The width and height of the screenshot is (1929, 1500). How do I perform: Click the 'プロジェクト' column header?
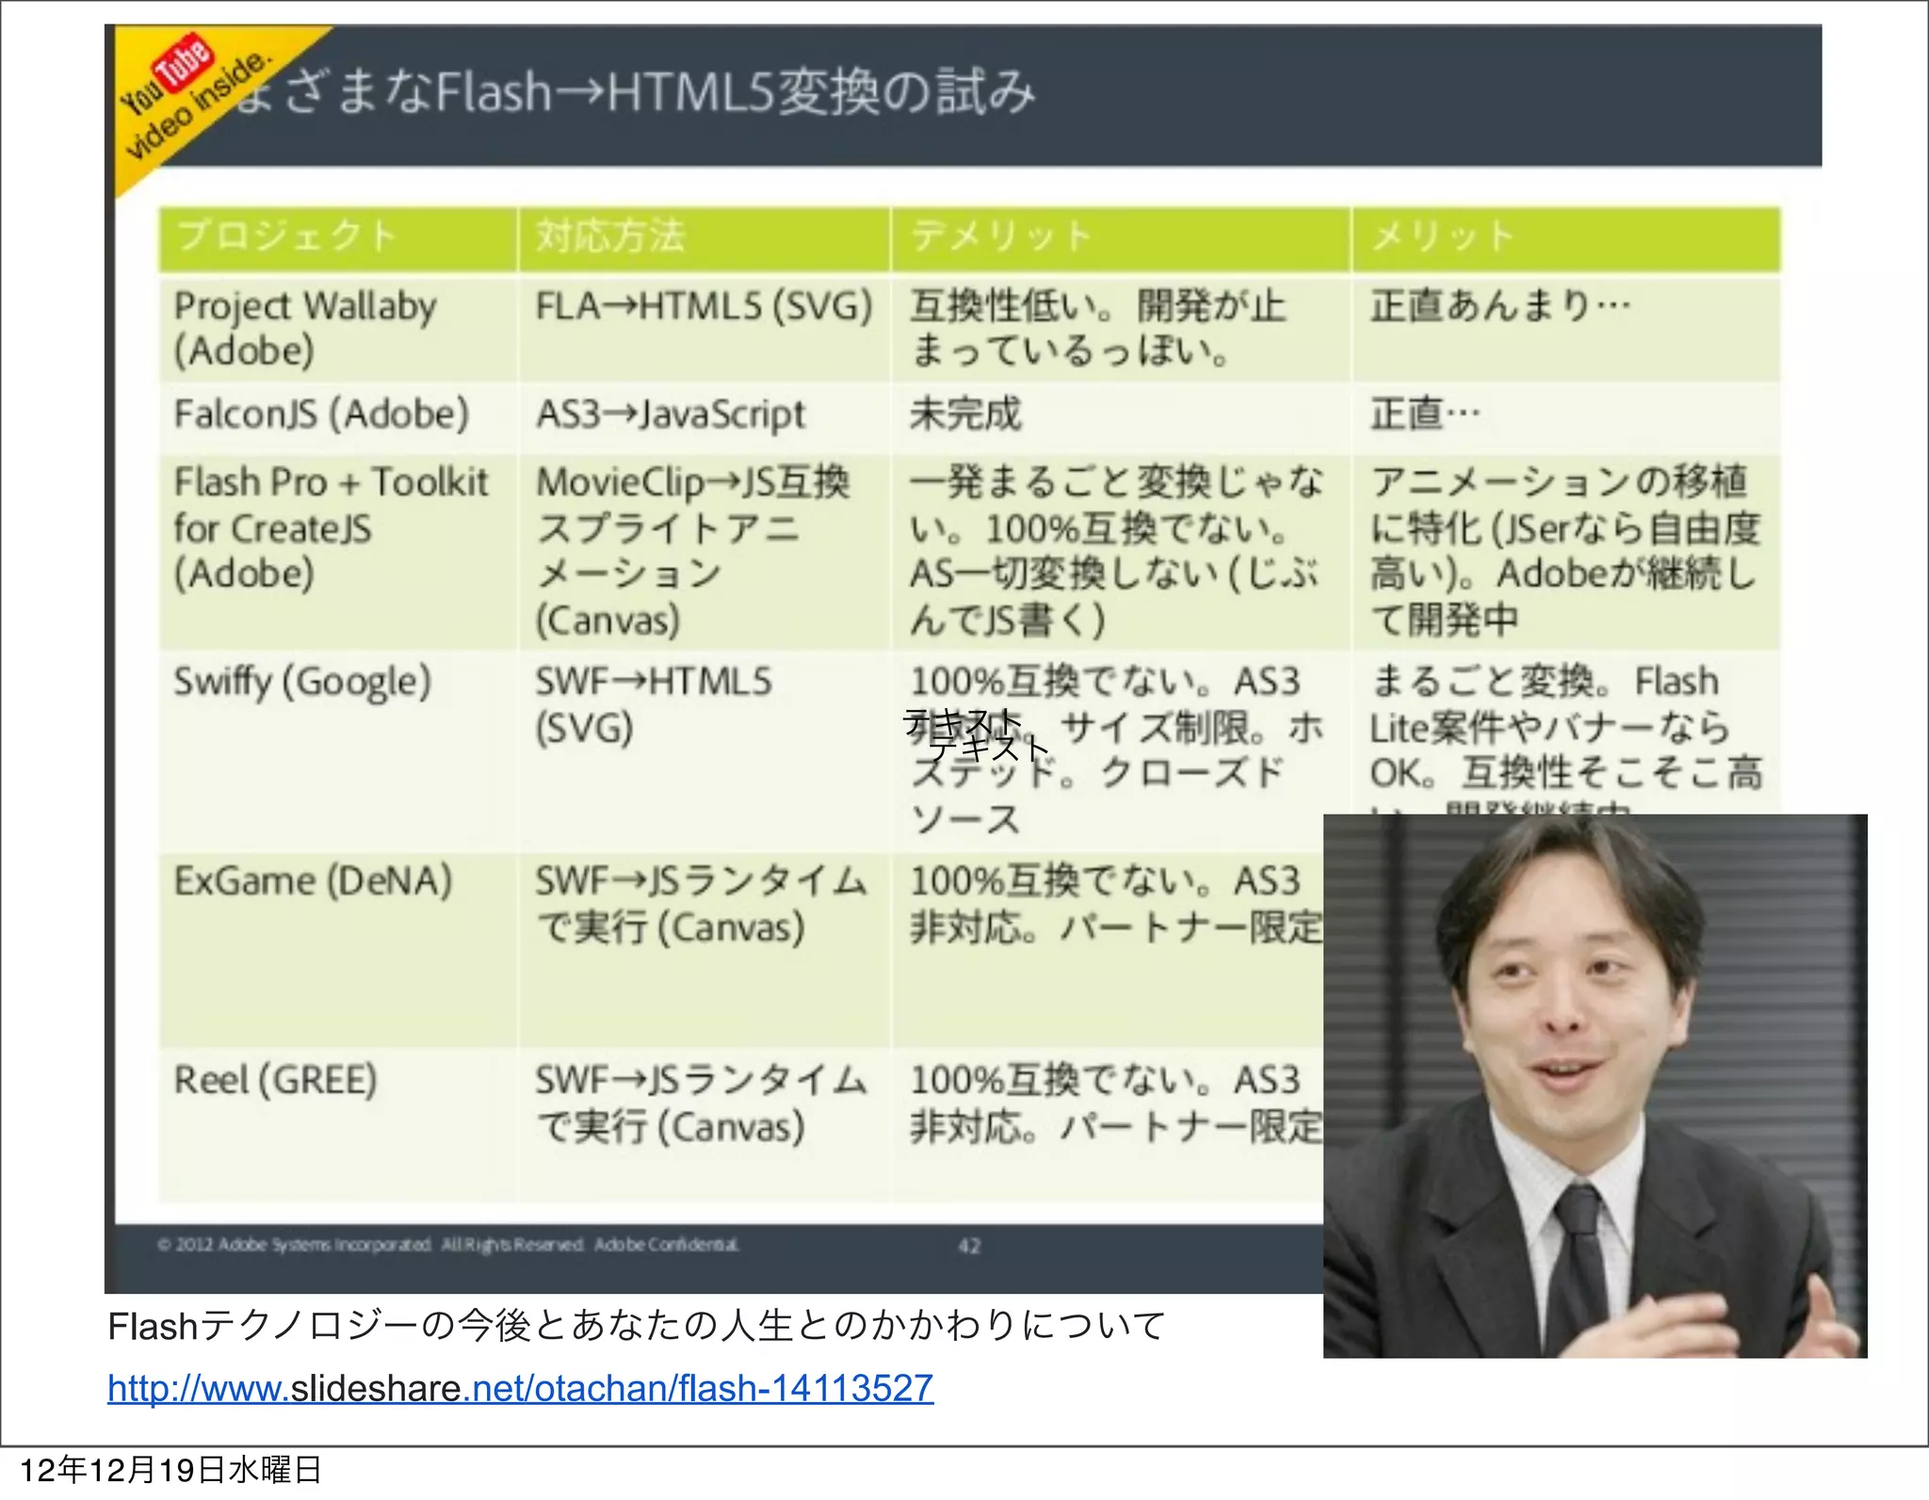click(x=337, y=238)
